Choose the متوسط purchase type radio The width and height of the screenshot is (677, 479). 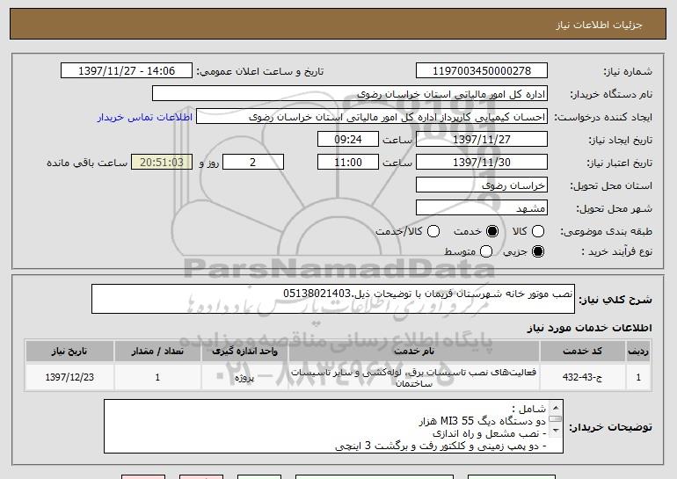point(485,251)
